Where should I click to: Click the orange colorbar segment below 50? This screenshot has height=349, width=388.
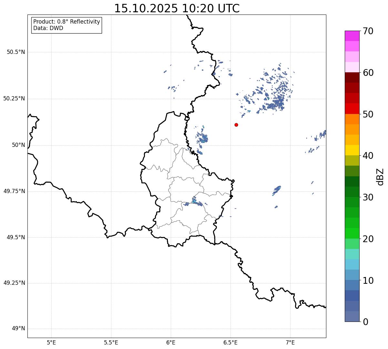point(352,119)
